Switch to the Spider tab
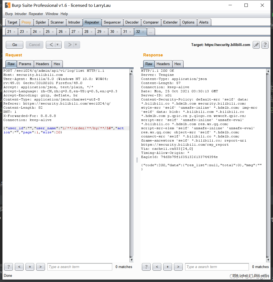The width and height of the screenshot is (273, 282). [x=41, y=22]
